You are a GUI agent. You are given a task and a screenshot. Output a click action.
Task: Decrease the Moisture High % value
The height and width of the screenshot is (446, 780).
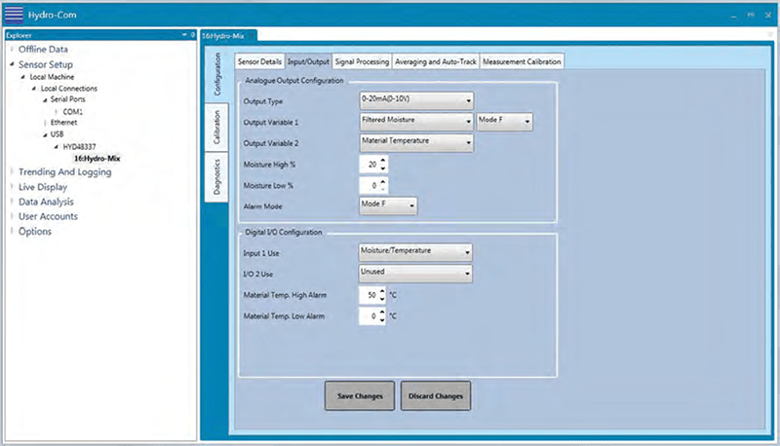(x=383, y=168)
